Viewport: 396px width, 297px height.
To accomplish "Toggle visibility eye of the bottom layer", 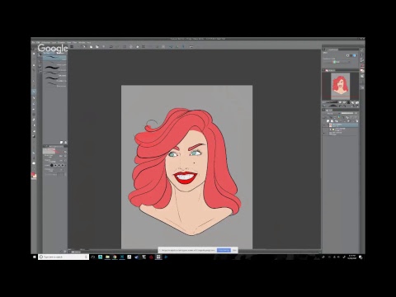I will click(x=324, y=133).
